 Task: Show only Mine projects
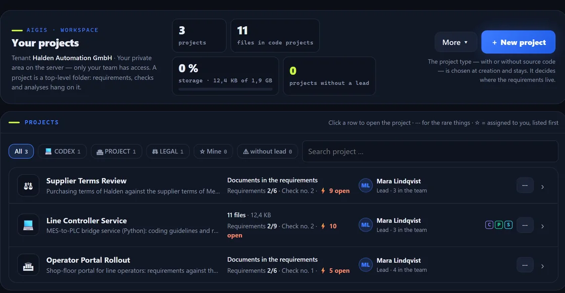pos(213,152)
